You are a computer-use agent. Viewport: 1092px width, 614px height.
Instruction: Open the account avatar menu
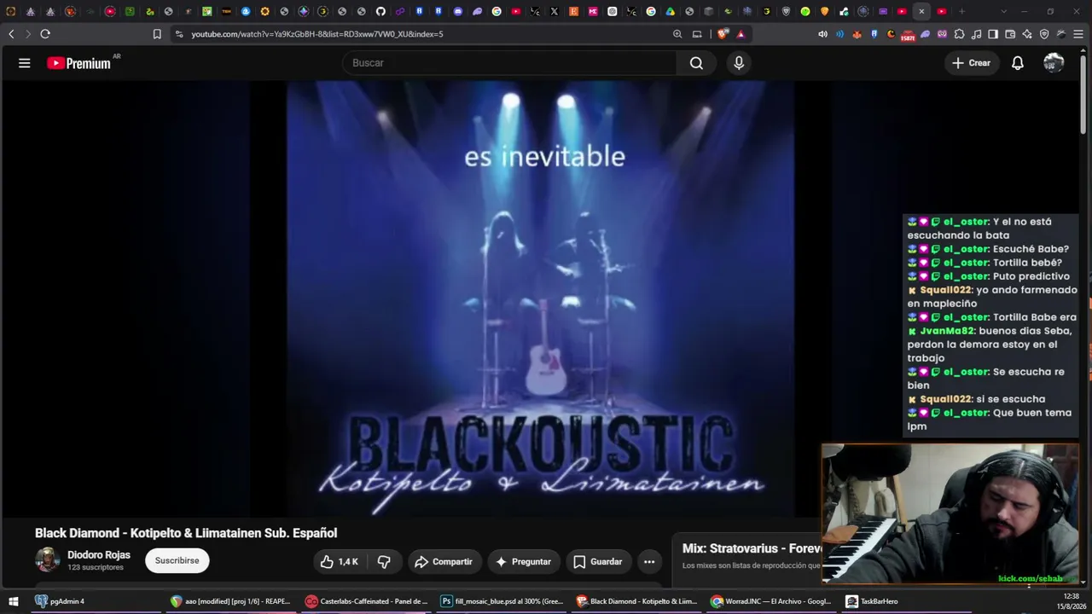click(x=1054, y=63)
